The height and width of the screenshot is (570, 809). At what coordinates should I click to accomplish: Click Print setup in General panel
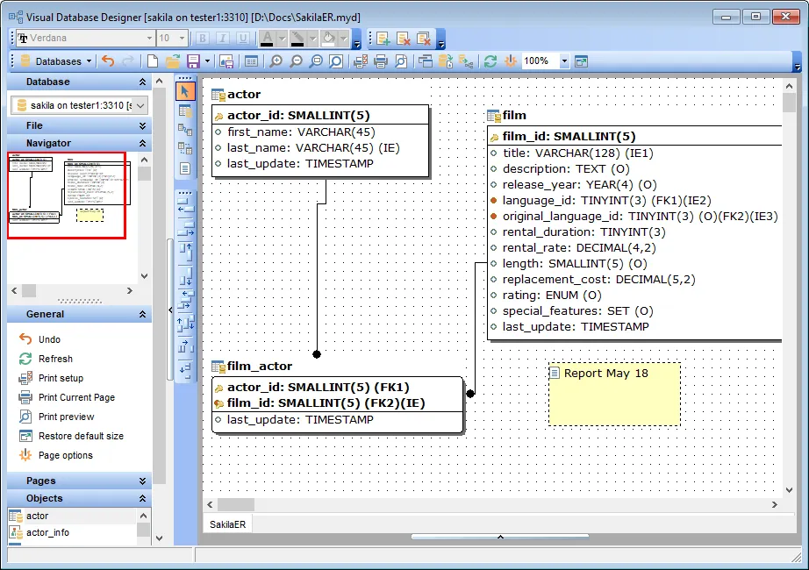[61, 378]
